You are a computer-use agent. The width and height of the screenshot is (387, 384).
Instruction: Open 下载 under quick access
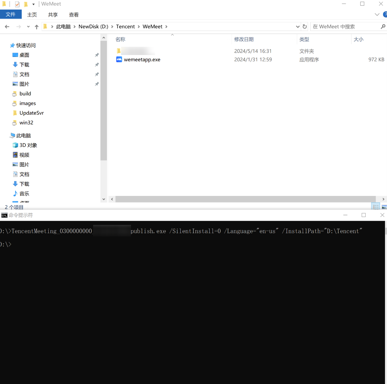(24, 65)
